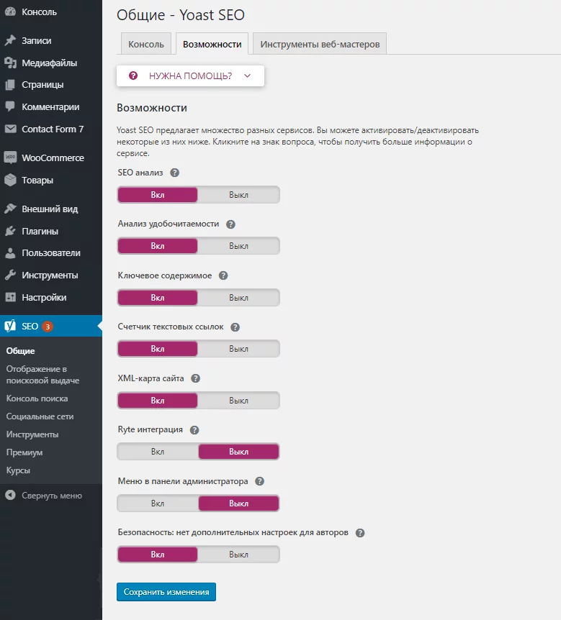Image resolution: width=561 pixels, height=620 pixels.
Task: Open Contact Form 7 menu label
Action: [53, 129]
